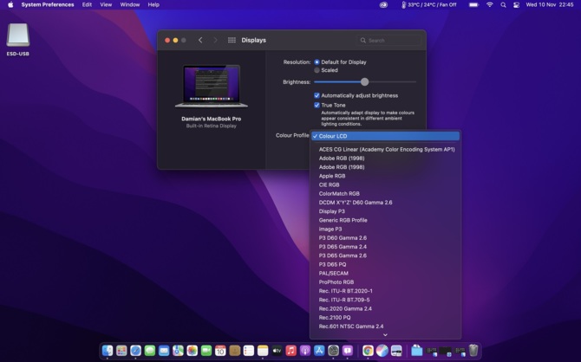Open Podcasts from the Dock

pyautogui.click(x=305, y=350)
